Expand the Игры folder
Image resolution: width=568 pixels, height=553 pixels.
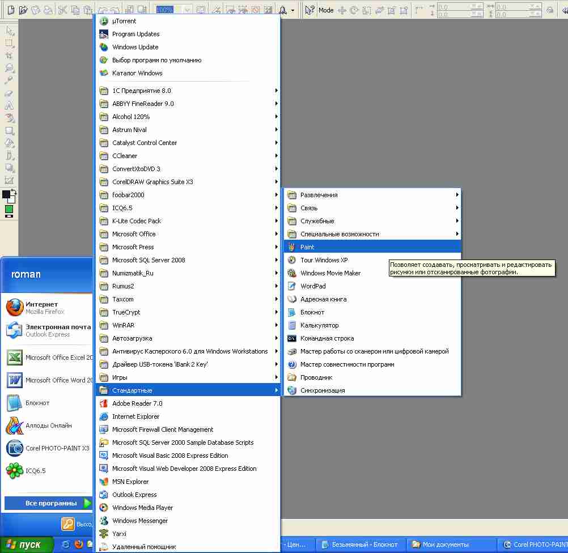click(x=188, y=377)
